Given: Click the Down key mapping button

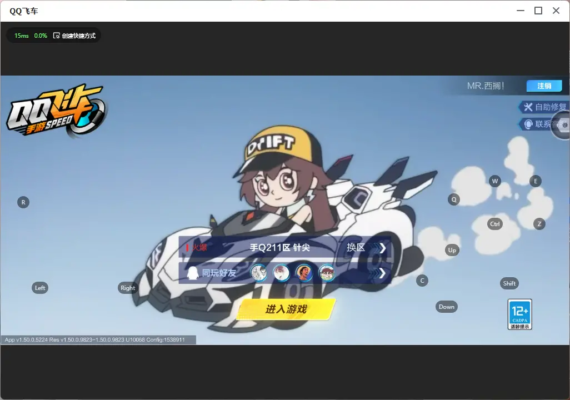Looking at the screenshot, I should (447, 307).
